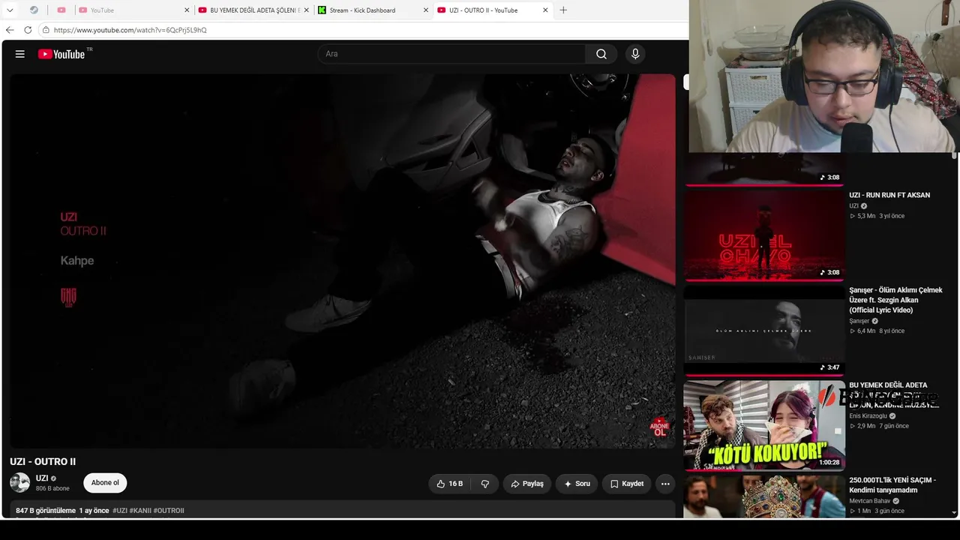960x540 pixels.
Task: Close the BU YEMEK DEĞİL ADETA tab
Action: [x=306, y=10]
